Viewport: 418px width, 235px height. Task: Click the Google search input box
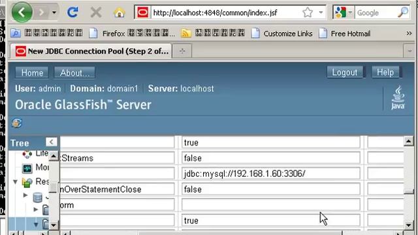(376, 13)
